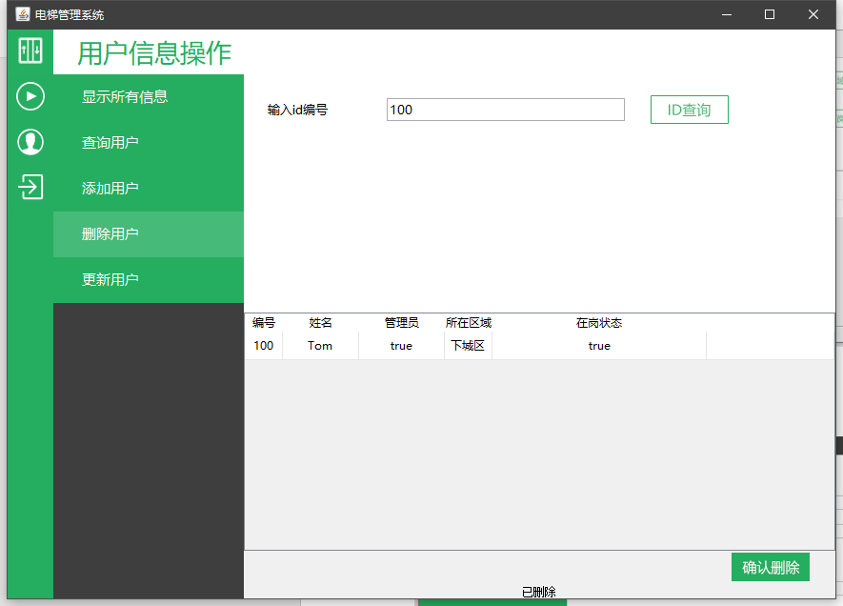Select the 下城区 region cell

pyautogui.click(x=469, y=346)
